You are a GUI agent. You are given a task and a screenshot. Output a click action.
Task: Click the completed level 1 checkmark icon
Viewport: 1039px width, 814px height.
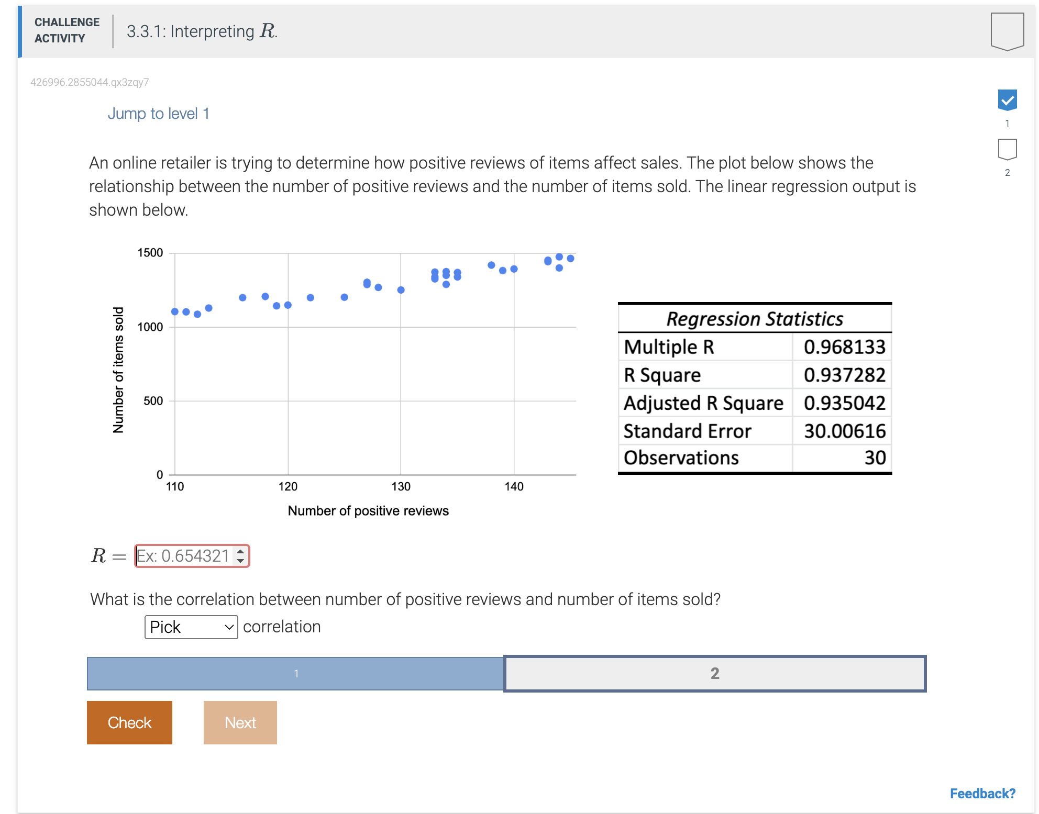coord(1007,100)
